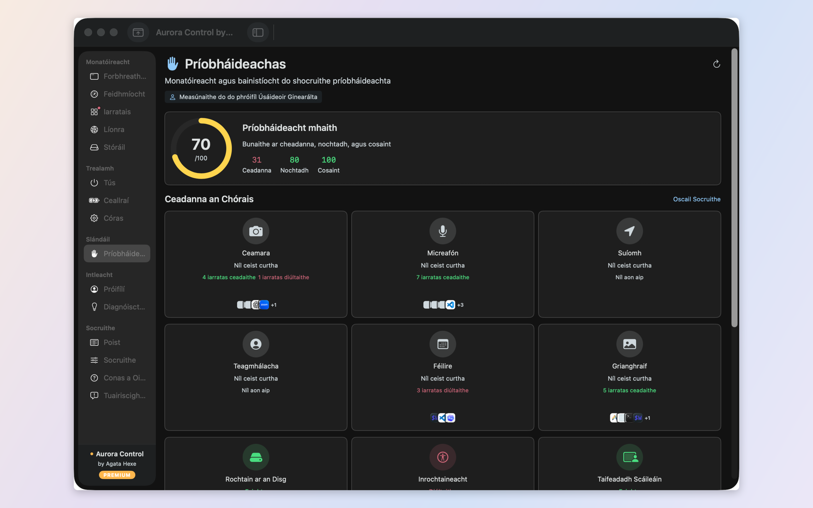The image size is (813, 508).
Task: Click the Taifeadadh Scáileáin screen recording icon
Action: 629,457
